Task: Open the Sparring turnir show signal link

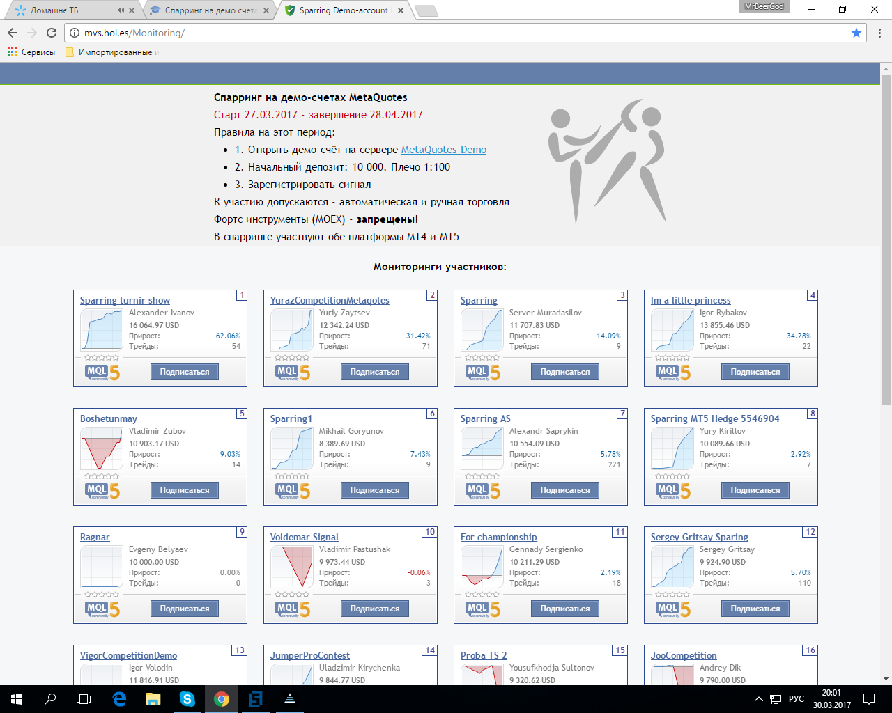Action: (125, 301)
